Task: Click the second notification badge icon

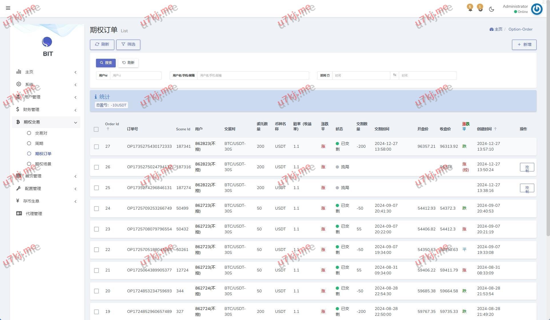Action: pyautogui.click(x=480, y=8)
